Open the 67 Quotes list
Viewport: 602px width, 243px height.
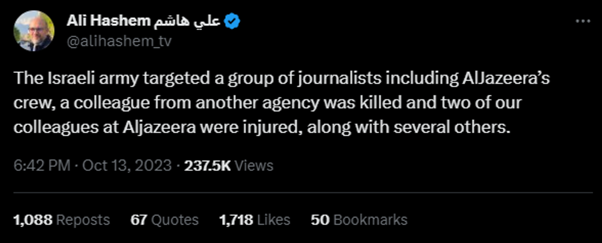165,220
